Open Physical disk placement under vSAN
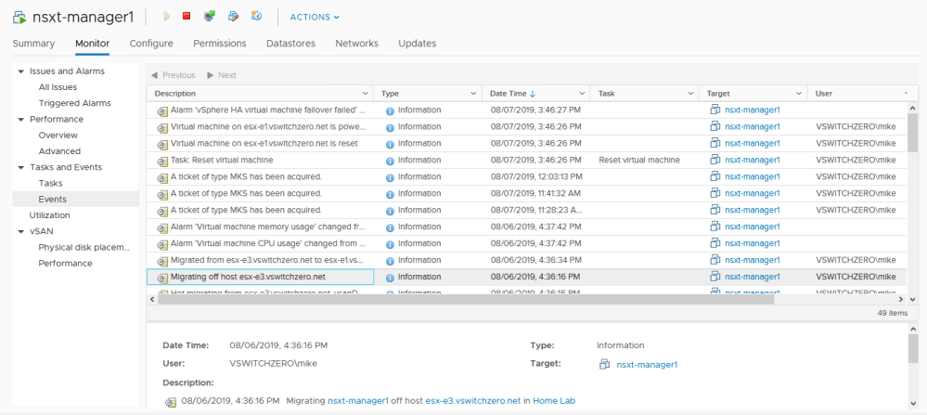927x415 pixels. point(84,247)
